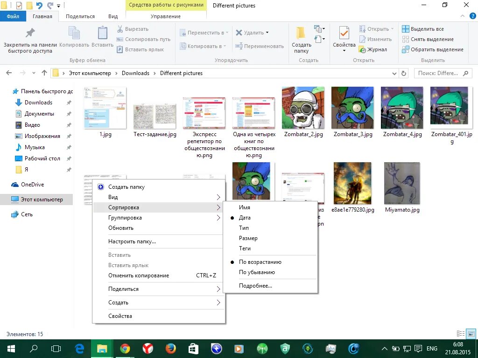
Task: Open Downloads in the sidebar
Action: 38,103
